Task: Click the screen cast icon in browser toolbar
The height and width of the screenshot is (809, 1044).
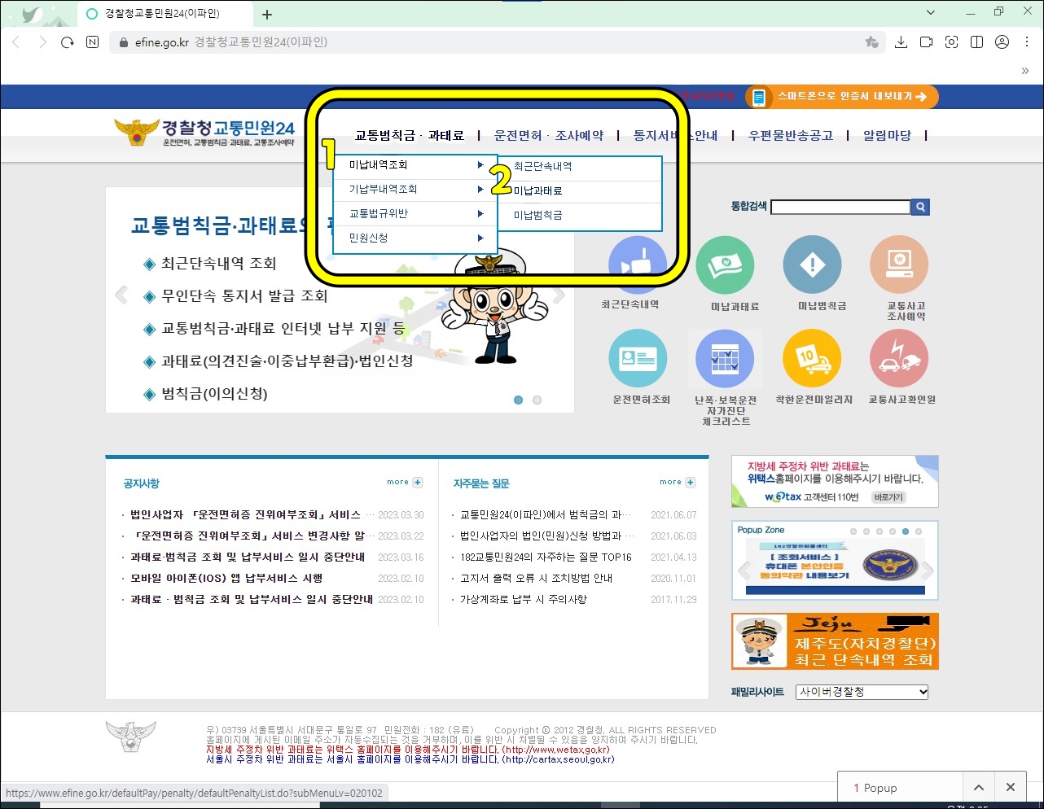Action: 926,42
